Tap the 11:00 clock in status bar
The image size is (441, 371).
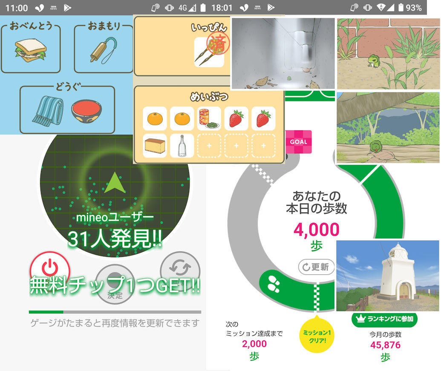17,8
